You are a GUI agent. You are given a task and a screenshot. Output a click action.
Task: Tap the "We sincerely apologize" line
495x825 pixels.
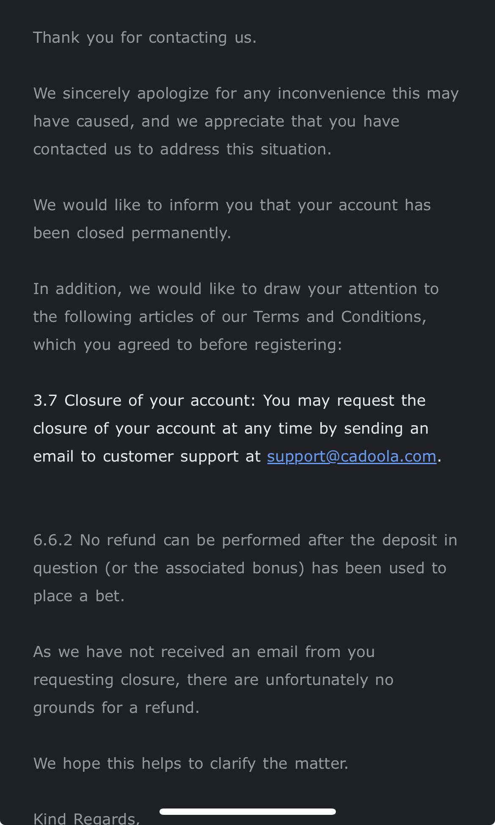[x=245, y=93]
